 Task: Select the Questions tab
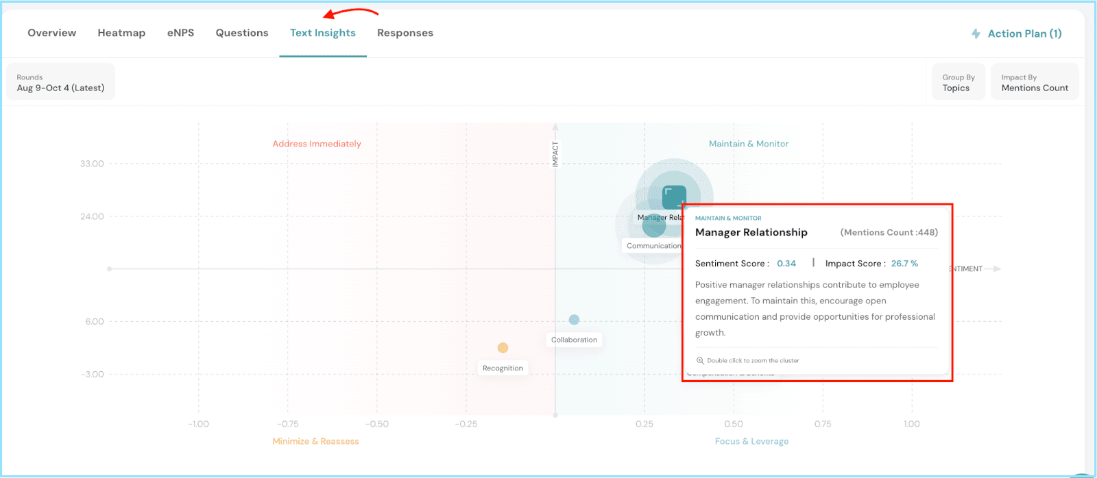click(x=242, y=33)
